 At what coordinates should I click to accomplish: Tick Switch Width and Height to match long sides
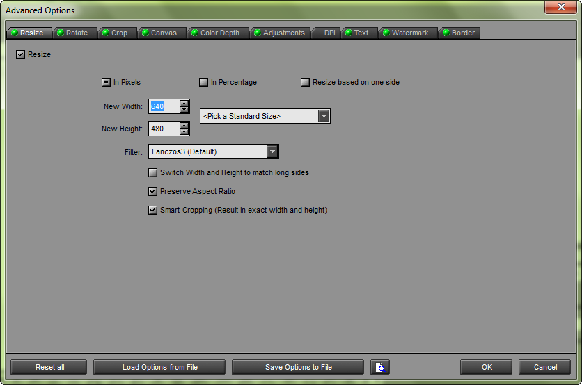(x=152, y=172)
